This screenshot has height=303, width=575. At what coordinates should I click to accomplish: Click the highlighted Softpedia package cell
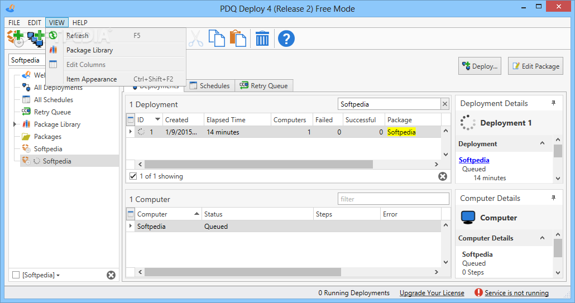tap(401, 132)
